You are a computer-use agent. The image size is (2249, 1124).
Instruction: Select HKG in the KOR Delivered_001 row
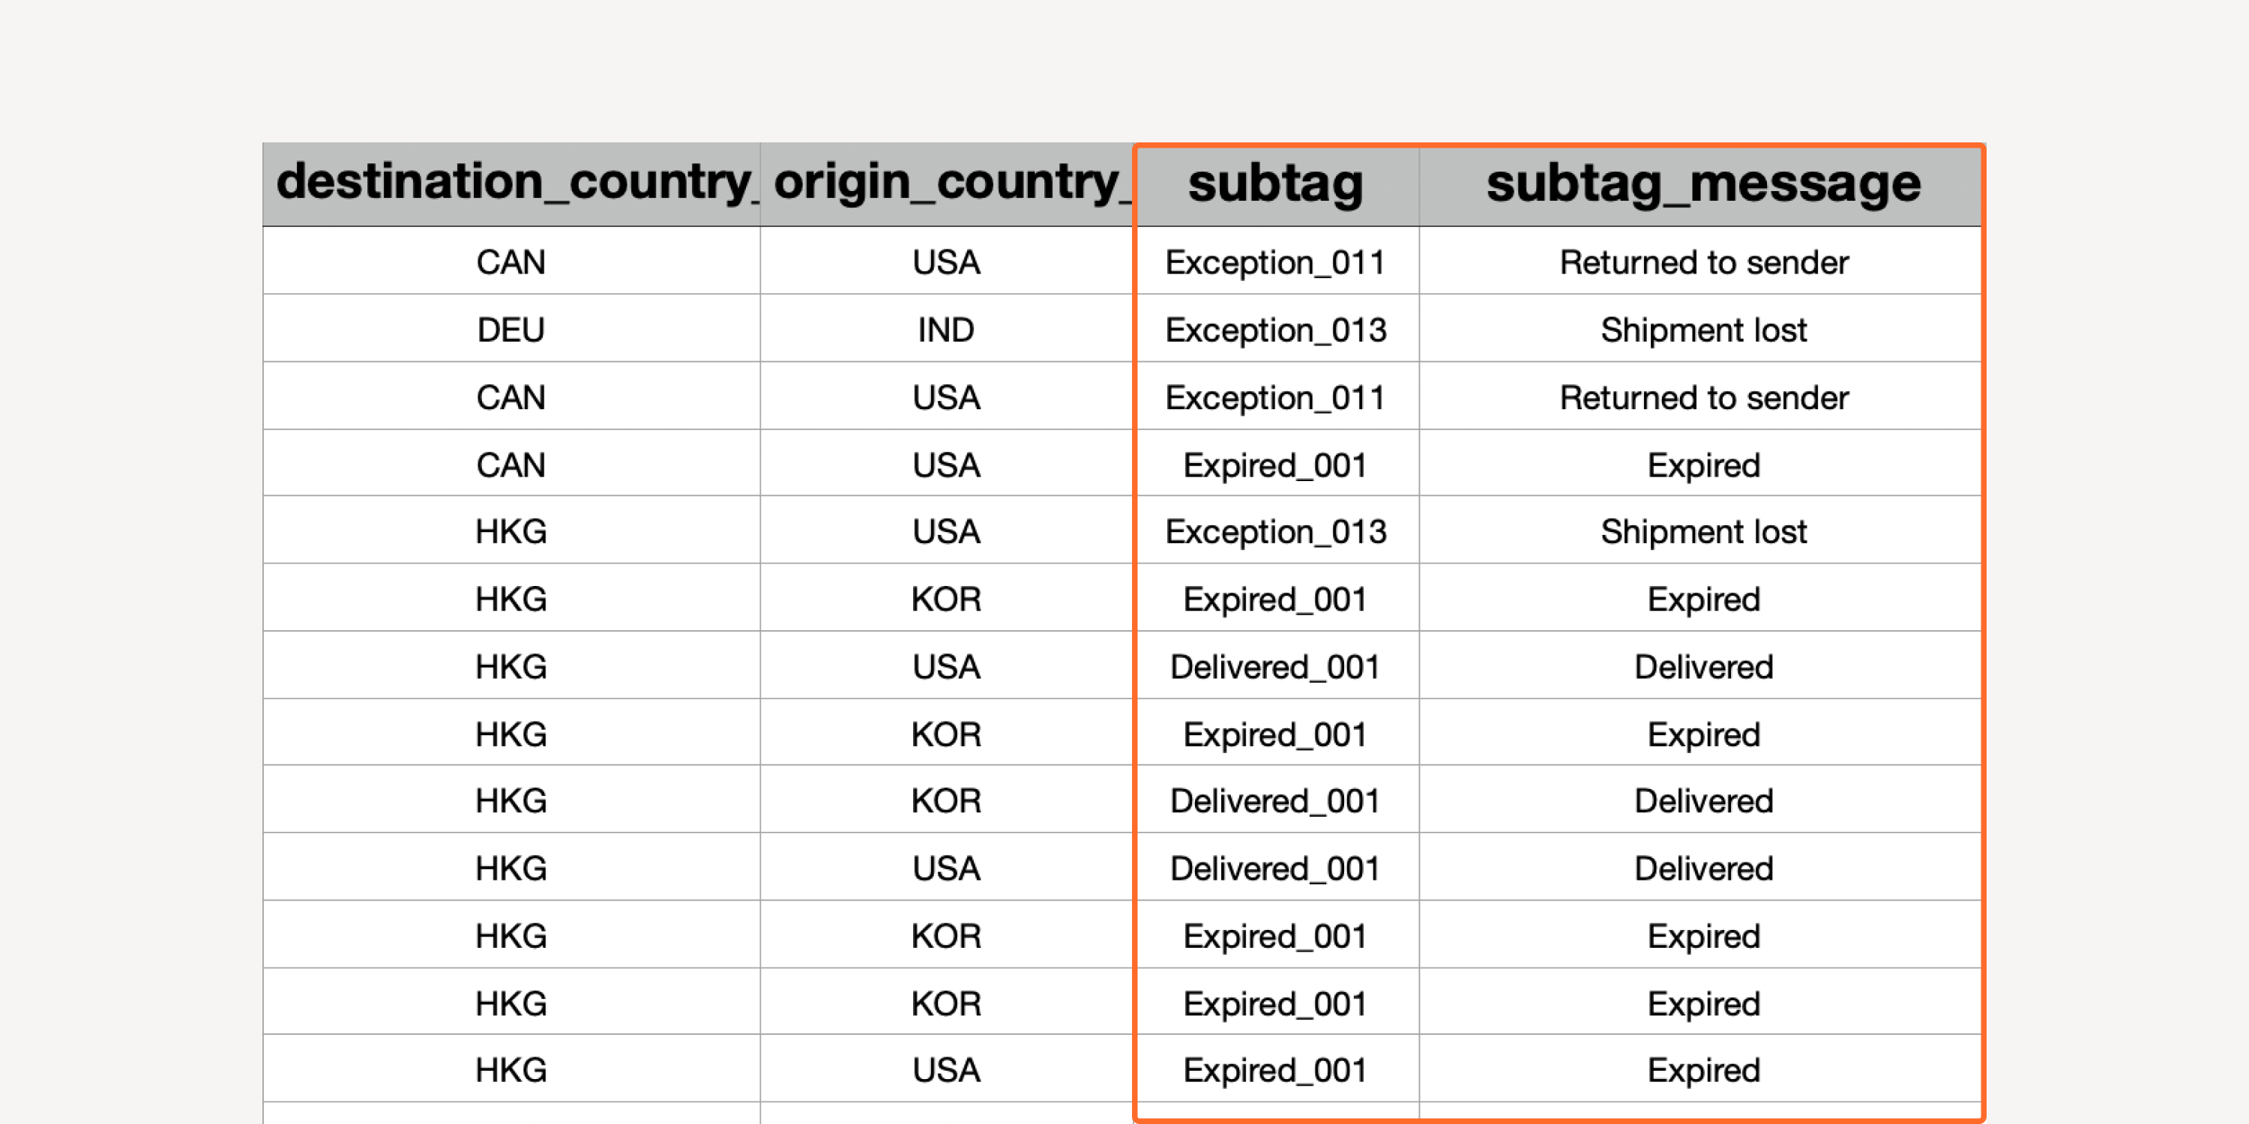[511, 801]
